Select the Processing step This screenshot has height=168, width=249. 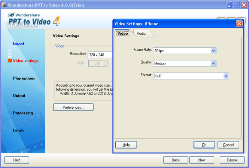click(23, 113)
